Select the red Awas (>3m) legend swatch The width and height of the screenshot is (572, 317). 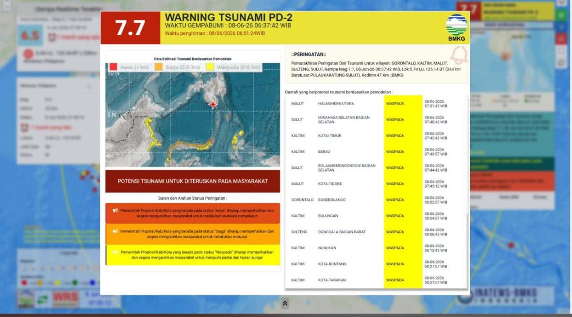[x=114, y=67]
